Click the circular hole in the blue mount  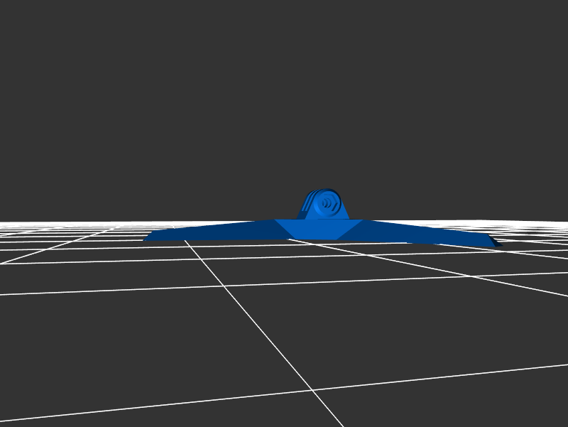pos(327,204)
